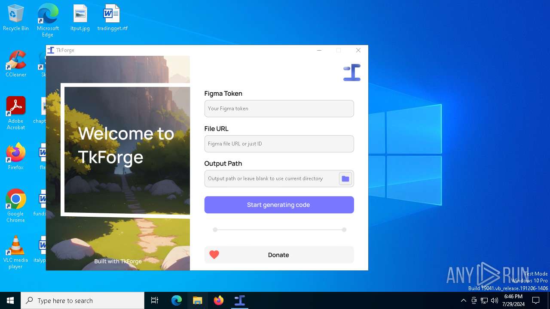The image size is (550, 309).
Task: Launch Firefox from the taskbar
Action: pos(219,300)
